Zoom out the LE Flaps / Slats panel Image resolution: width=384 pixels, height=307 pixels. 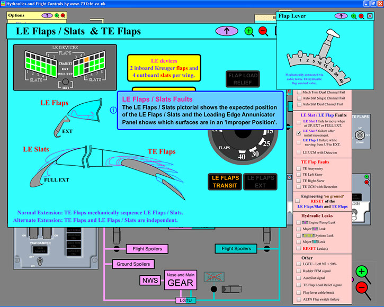(x=263, y=31)
